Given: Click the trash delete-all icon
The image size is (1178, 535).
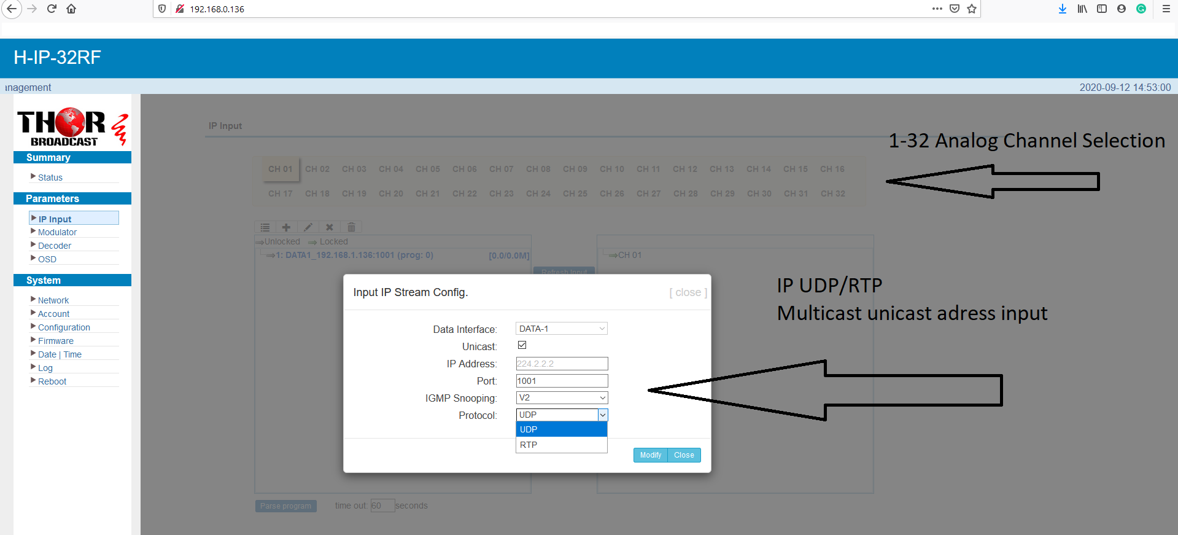Looking at the screenshot, I should [x=351, y=227].
